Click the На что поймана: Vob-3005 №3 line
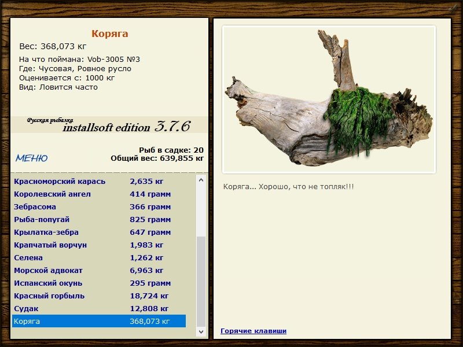 [x=79, y=60]
